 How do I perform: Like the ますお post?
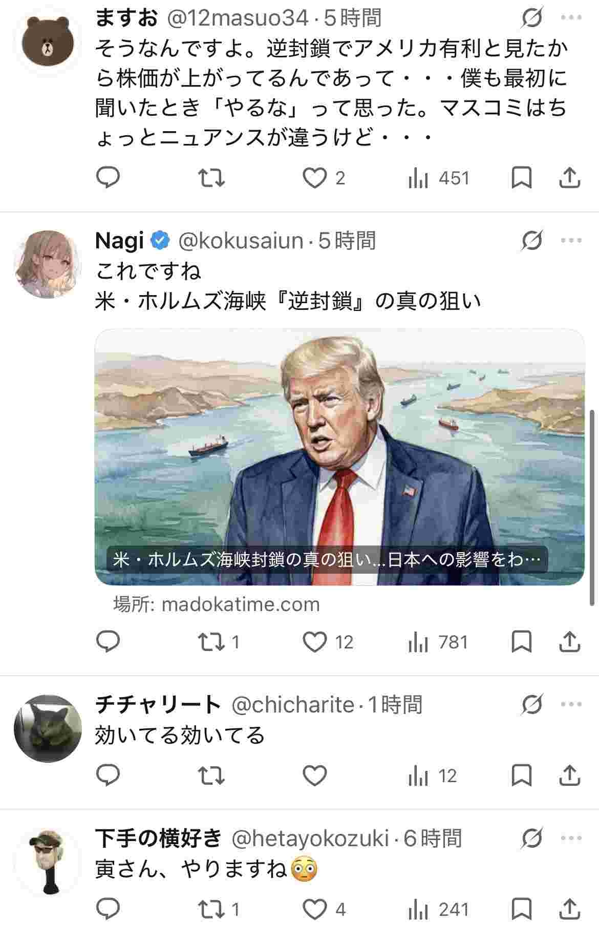coord(314,178)
